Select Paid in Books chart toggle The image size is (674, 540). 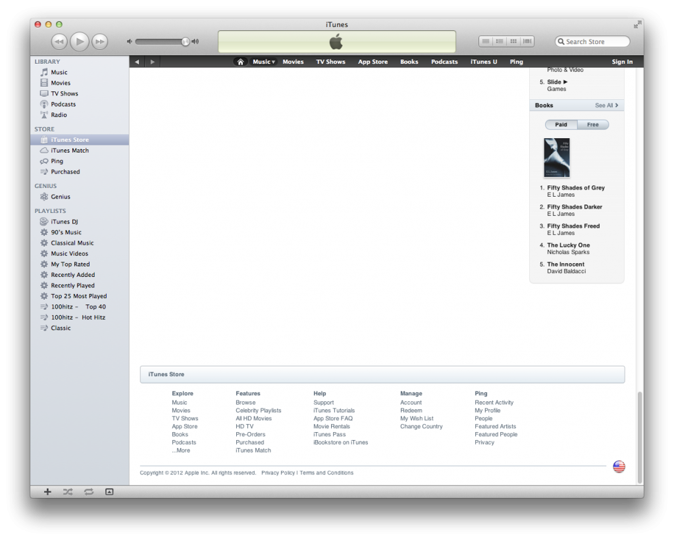(x=561, y=124)
